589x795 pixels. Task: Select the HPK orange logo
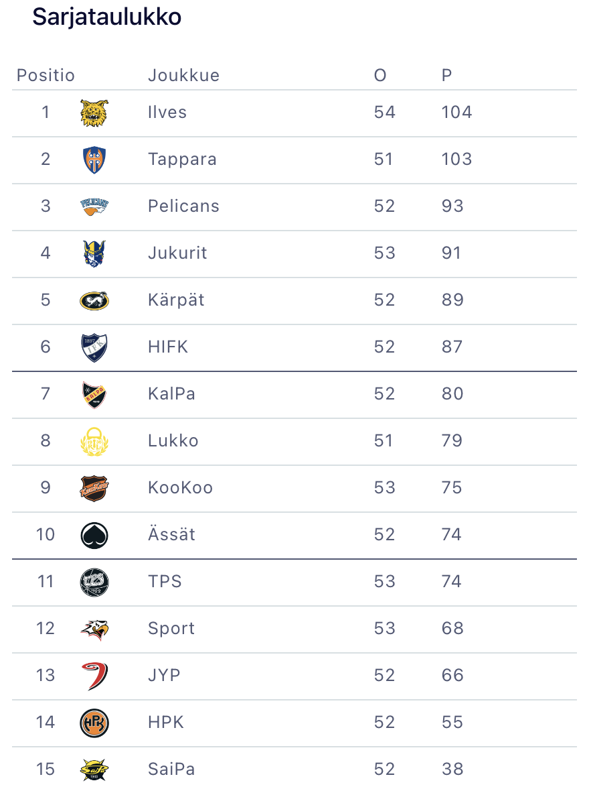(94, 723)
